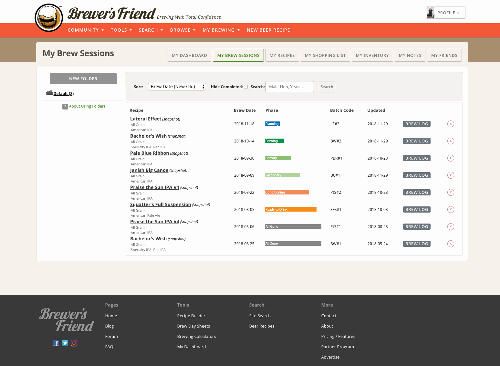Open the Sort by Brew Date dropdown
Screen dimensions: 500x366
(177, 87)
